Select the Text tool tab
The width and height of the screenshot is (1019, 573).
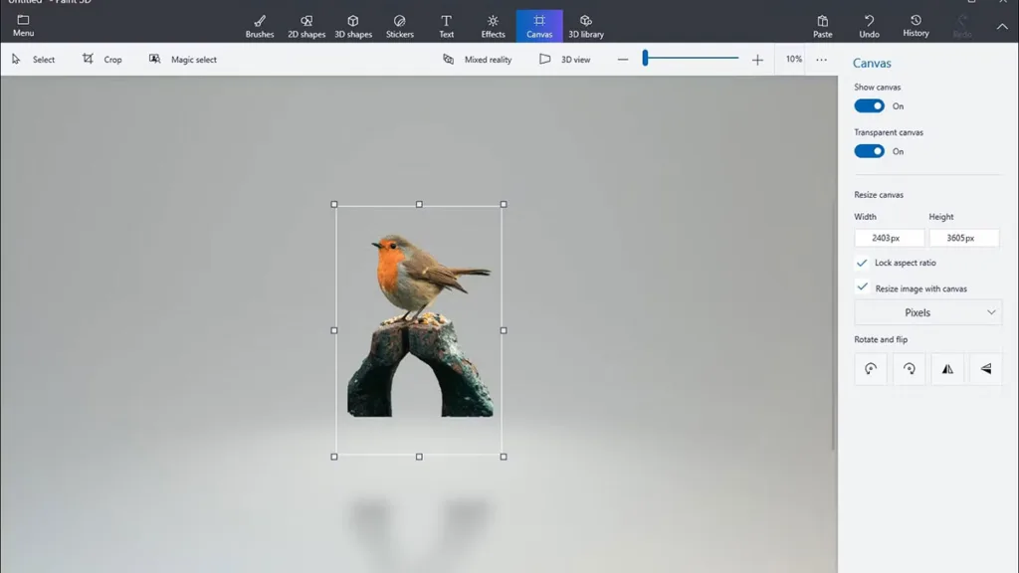pos(446,27)
